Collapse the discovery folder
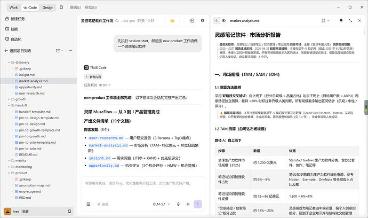The width and height of the screenshot is (368, 218). tap(9, 63)
